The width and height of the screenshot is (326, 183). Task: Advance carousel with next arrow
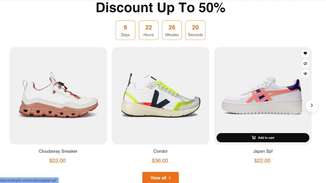click(x=311, y=105)
